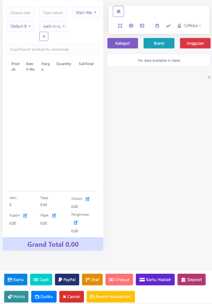Click the Choose date field
Screen dimensions: 212x304
coord(20,13)
